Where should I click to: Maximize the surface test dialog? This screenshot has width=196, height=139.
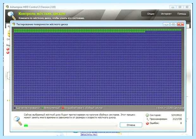pos(173,24)
